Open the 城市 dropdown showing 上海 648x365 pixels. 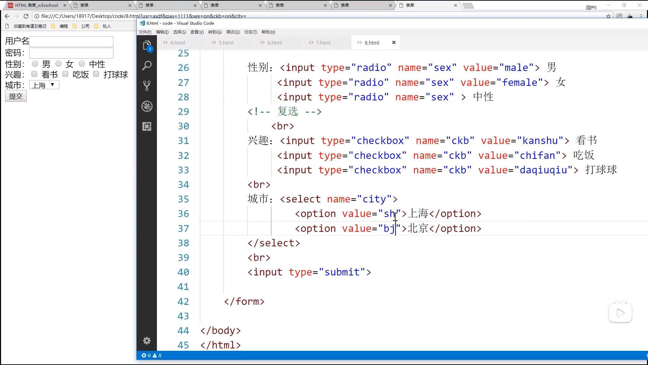[44, 85]
